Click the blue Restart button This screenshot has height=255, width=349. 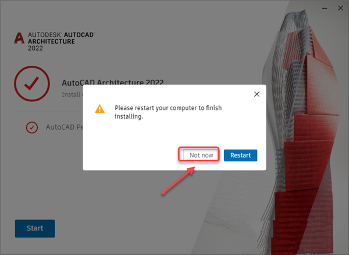[x=240, y=155]
